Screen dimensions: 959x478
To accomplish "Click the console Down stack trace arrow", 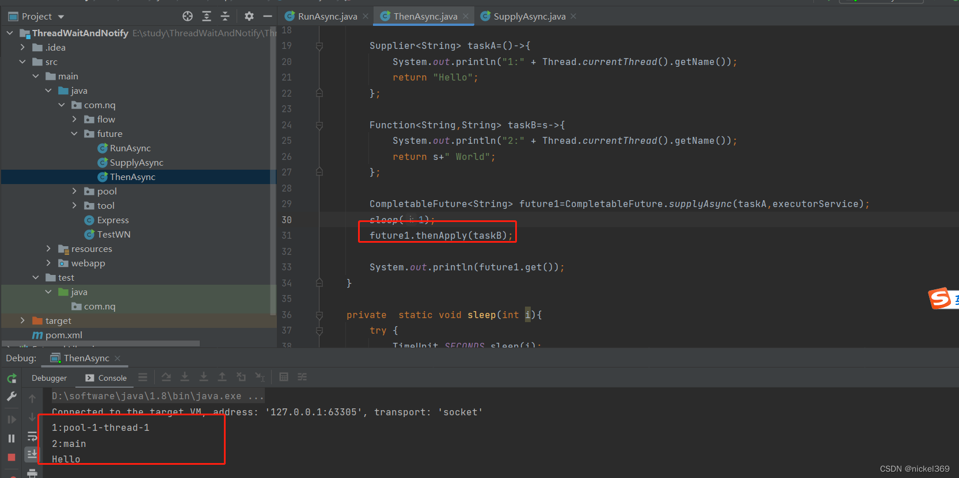I will [32, 417].
